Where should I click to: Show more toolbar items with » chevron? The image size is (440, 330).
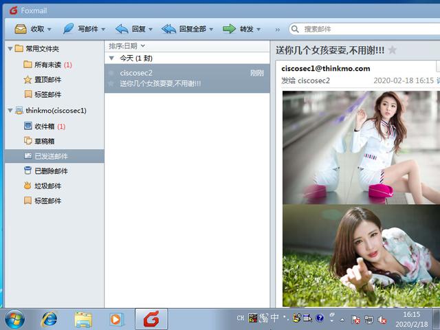tap(278, 30)
